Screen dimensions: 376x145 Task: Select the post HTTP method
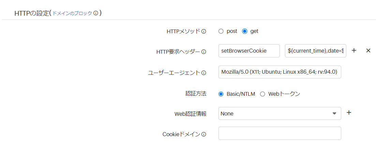point(221,31)
